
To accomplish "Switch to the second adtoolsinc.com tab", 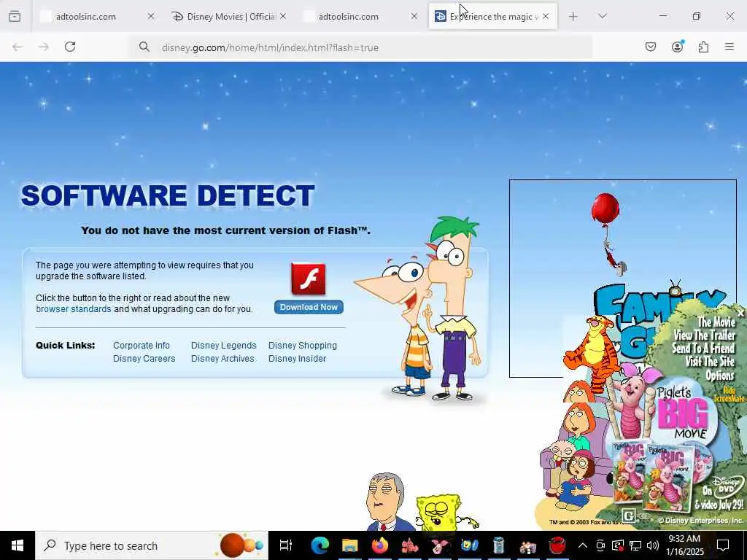I will [x=360, y=17].
